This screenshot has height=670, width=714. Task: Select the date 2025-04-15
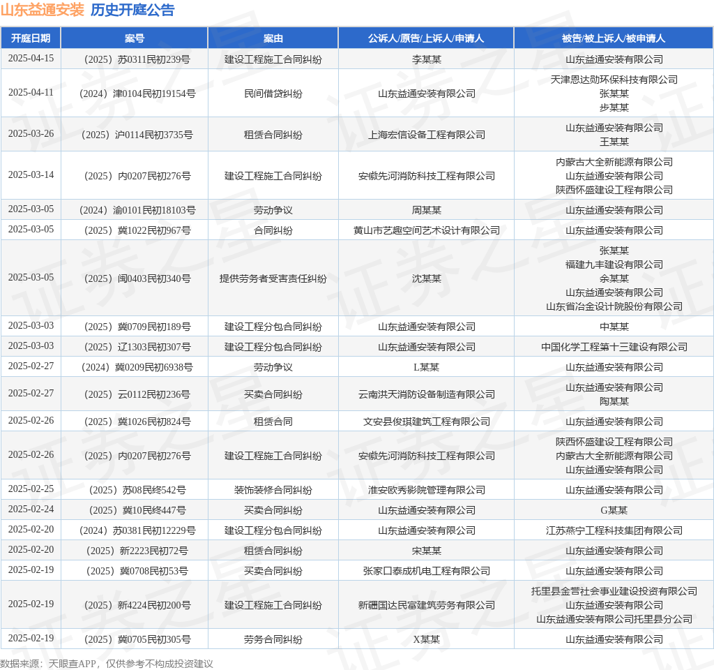click(31, 59)
